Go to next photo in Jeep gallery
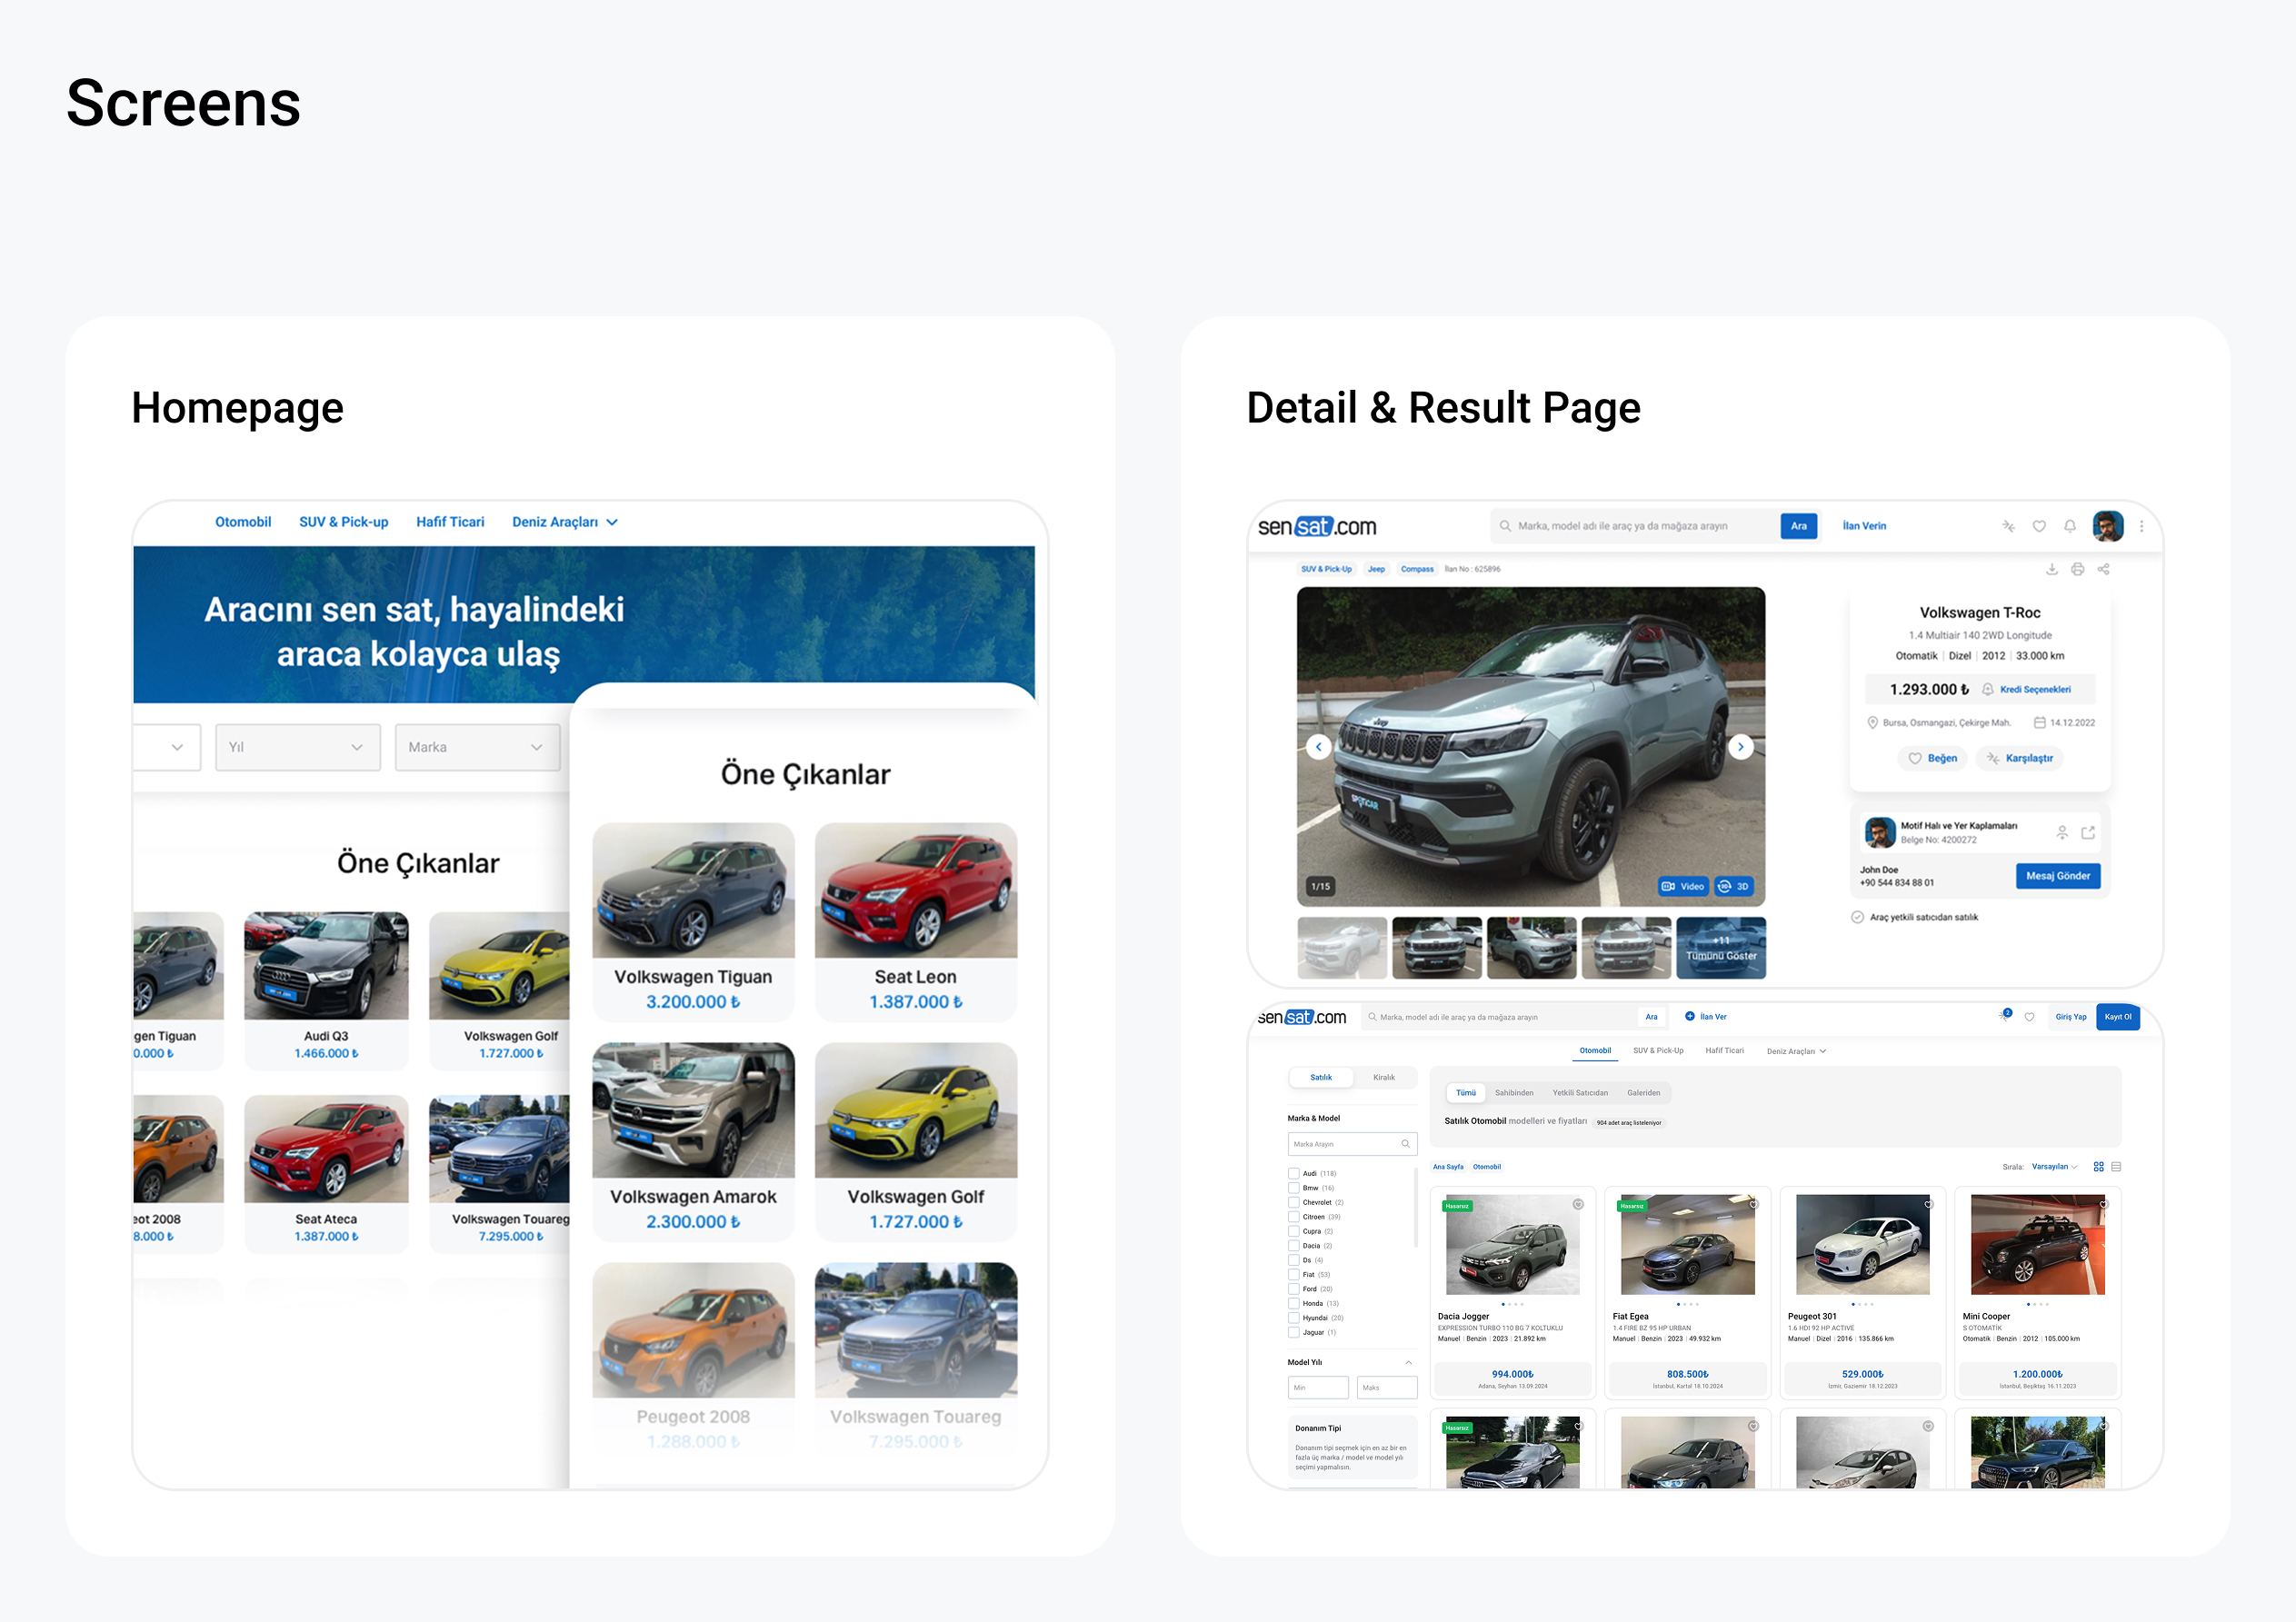Screen dimensions: 2296x1622 coord(1741,747)
